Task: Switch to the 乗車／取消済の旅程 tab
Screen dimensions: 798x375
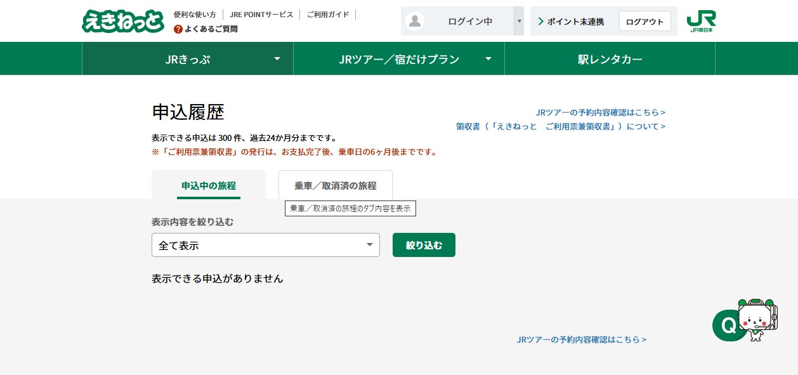Action: coord(335,185)
